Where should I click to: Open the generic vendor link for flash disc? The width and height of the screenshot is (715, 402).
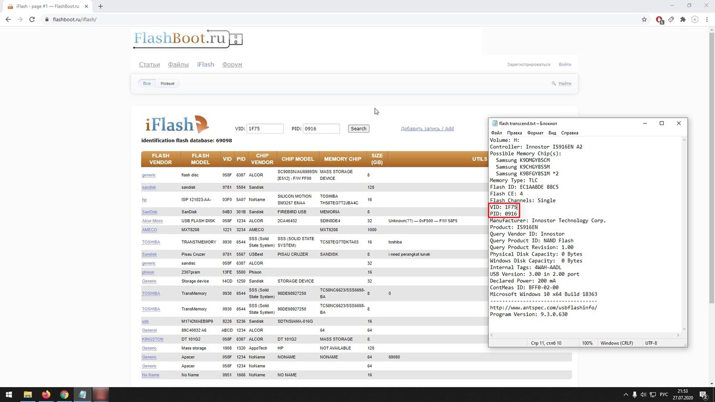click(x=148, y=174)
